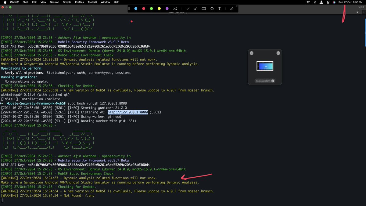Open the Edit menu

[34, 2]
